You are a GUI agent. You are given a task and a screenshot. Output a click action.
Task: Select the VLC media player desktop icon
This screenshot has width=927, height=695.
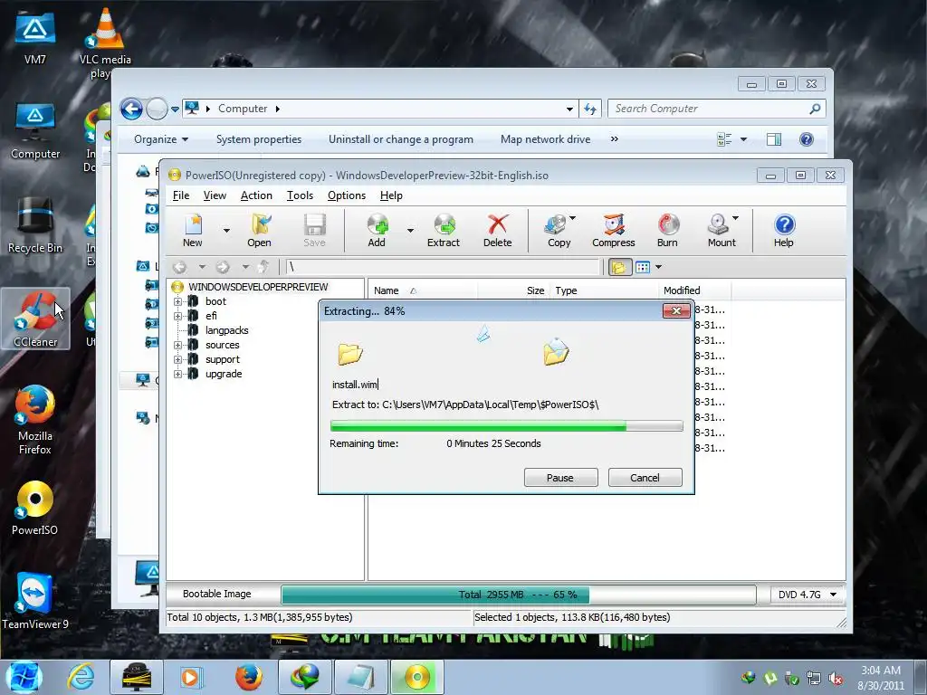click(105, 43)
